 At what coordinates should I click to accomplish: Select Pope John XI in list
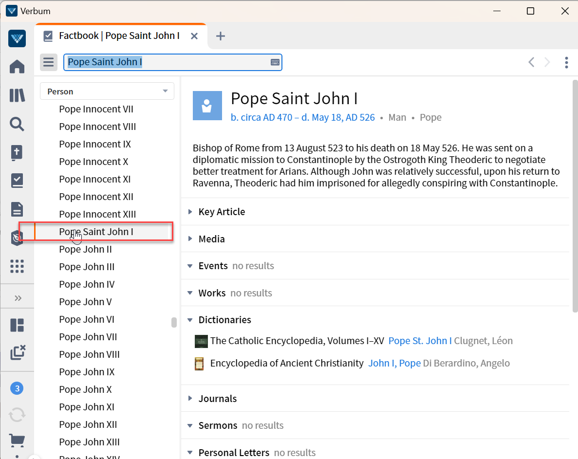tap(87, 407)
